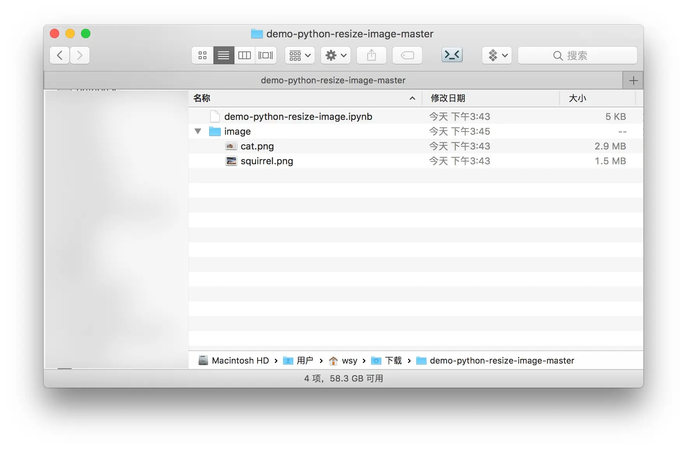This screenshot has height=450, width=687.
Task: Click the 用户 users folder icon
Action: pyautogui.click(x=288, y=361)
